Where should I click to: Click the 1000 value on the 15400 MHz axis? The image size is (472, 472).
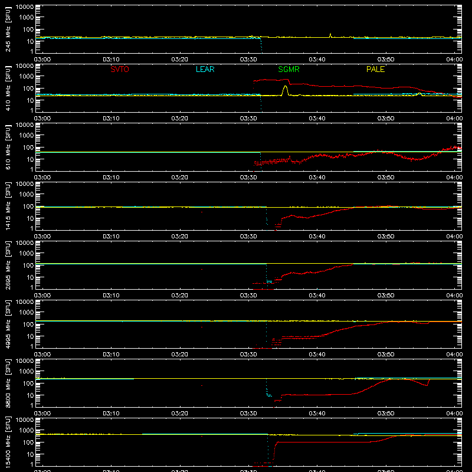coord(27,431)
